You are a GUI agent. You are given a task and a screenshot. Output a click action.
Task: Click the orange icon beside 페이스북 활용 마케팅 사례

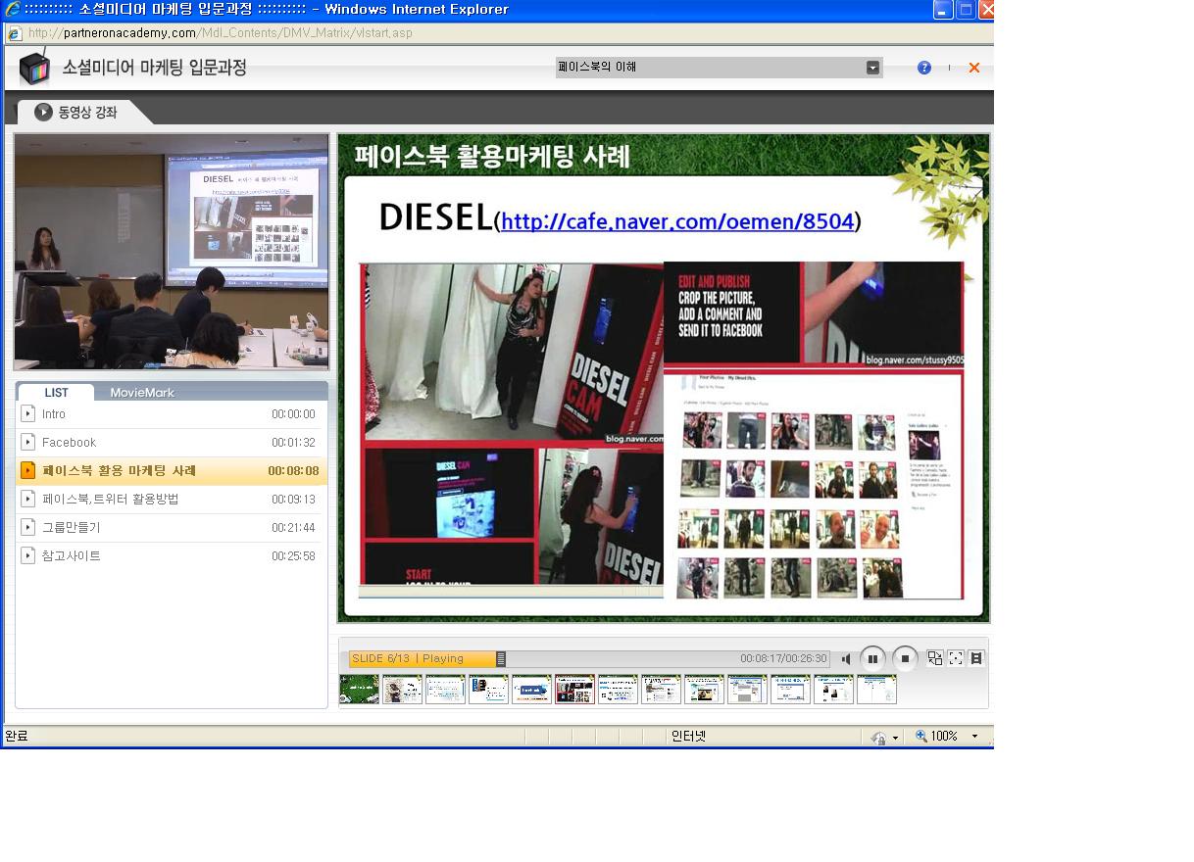click(28, 471)
